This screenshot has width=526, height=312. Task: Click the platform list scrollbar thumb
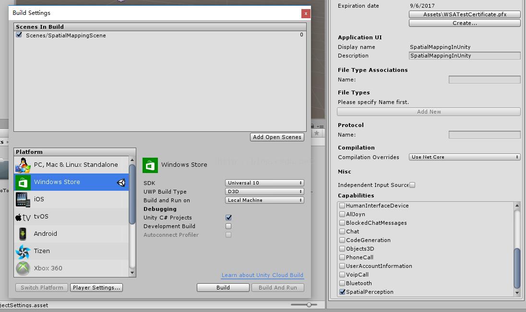coord(132,194)
